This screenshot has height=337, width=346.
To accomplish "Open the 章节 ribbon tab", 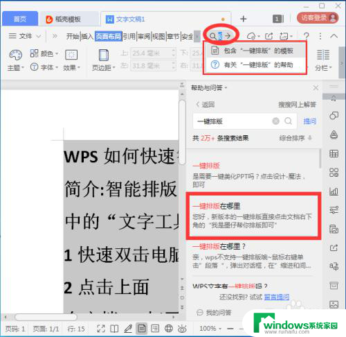I will [x=173, y=36].
